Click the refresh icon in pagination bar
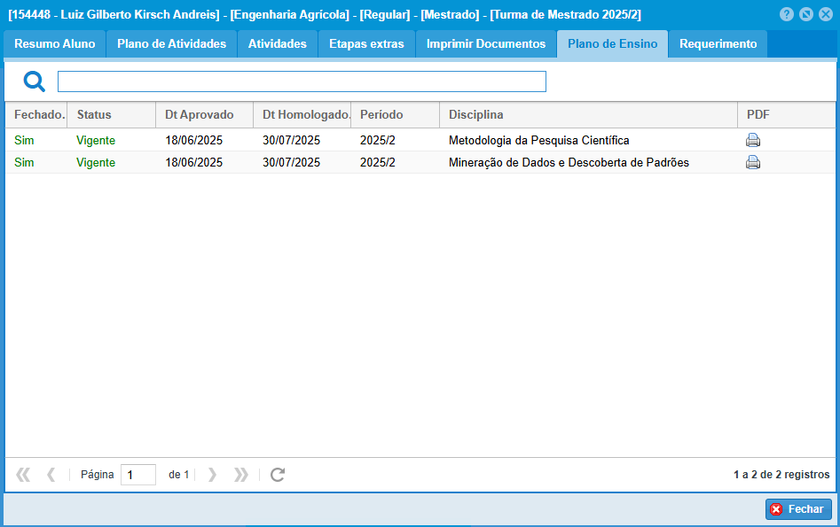This screenshot has height=527, width=840. [x=278, y=475]
